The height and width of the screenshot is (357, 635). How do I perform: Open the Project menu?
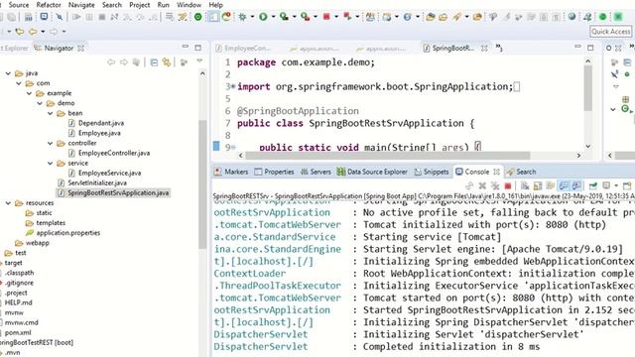[139, 5]
